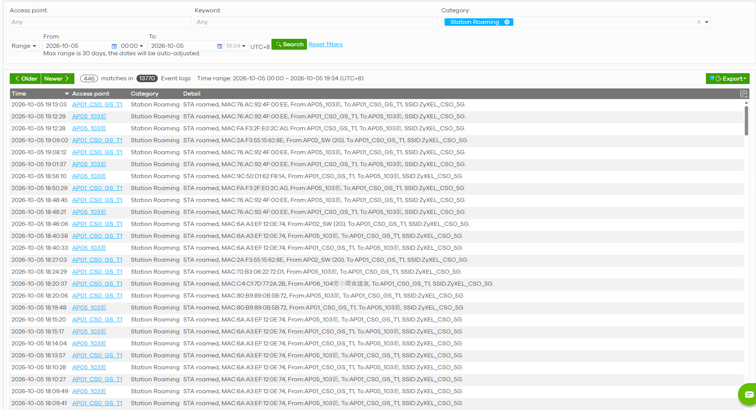Viewport: 756px width, 410px height.
Task: Click the To date field 2026-10-05
Action: pos(182,46)
